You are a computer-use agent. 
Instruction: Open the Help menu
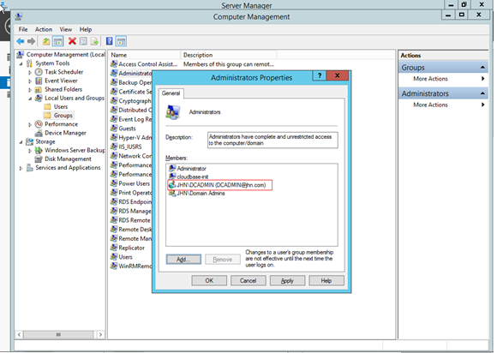point(86,29)
